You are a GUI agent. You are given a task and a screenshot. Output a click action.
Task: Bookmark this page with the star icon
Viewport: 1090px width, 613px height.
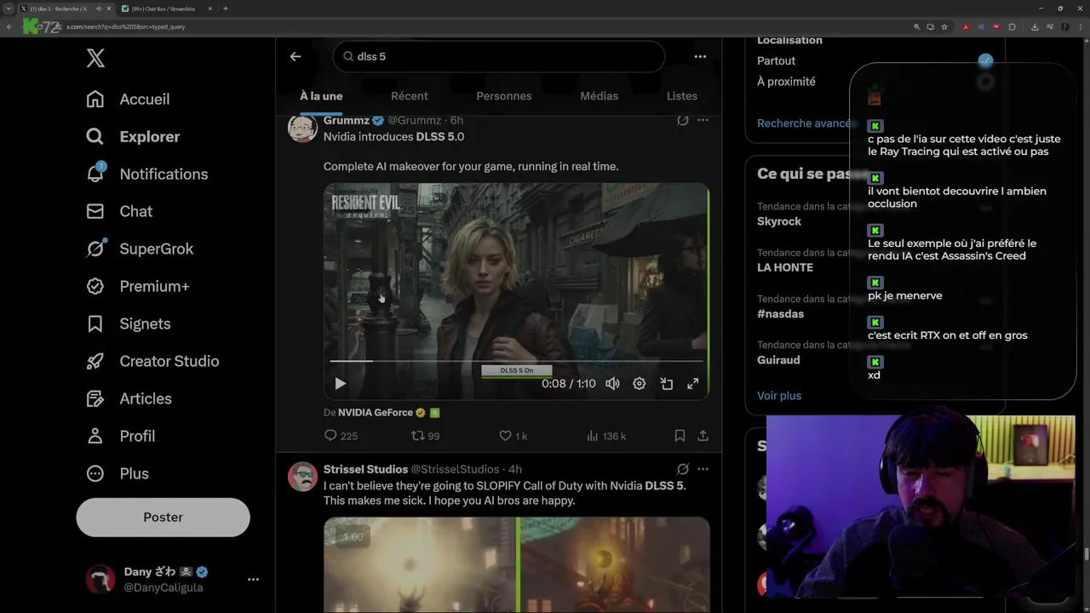(x=944, y=26)
